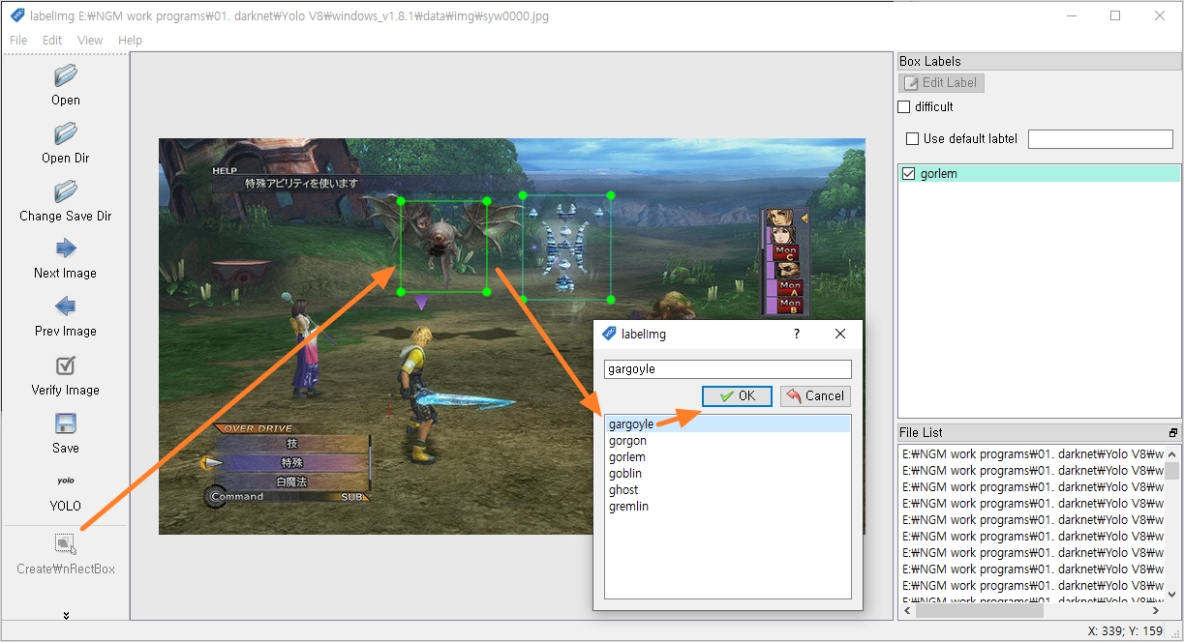The width and height of the screenshot is (1184, 642).
Task: Open the Help menu
Action: coord(130,41)
